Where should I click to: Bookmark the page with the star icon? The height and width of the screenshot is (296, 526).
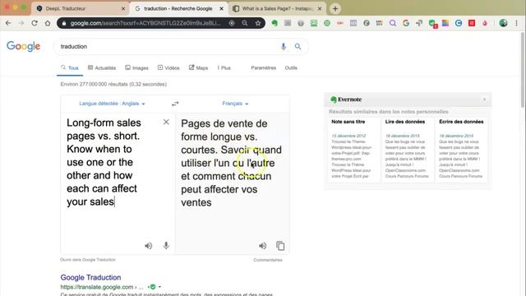258,23
